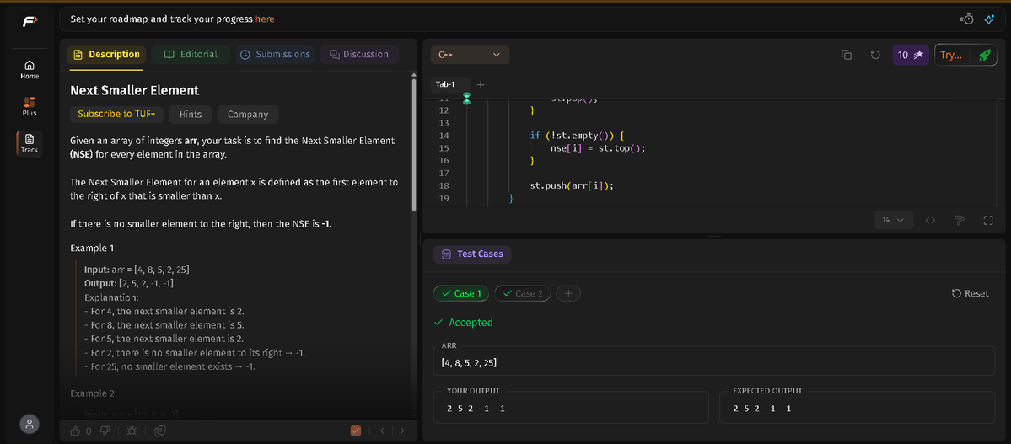Click the 'Example 1' heading

pyautogui.click(x=92, y=248)
